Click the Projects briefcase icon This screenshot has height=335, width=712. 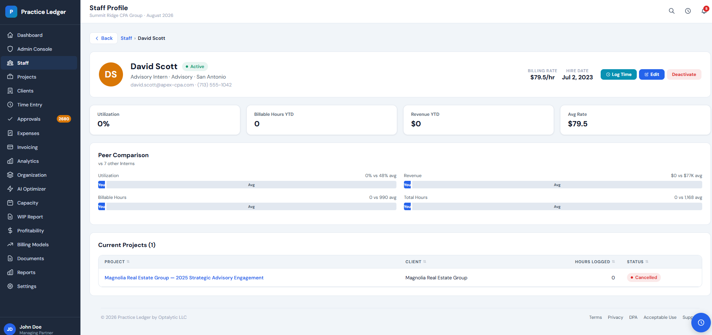point(10,77)
